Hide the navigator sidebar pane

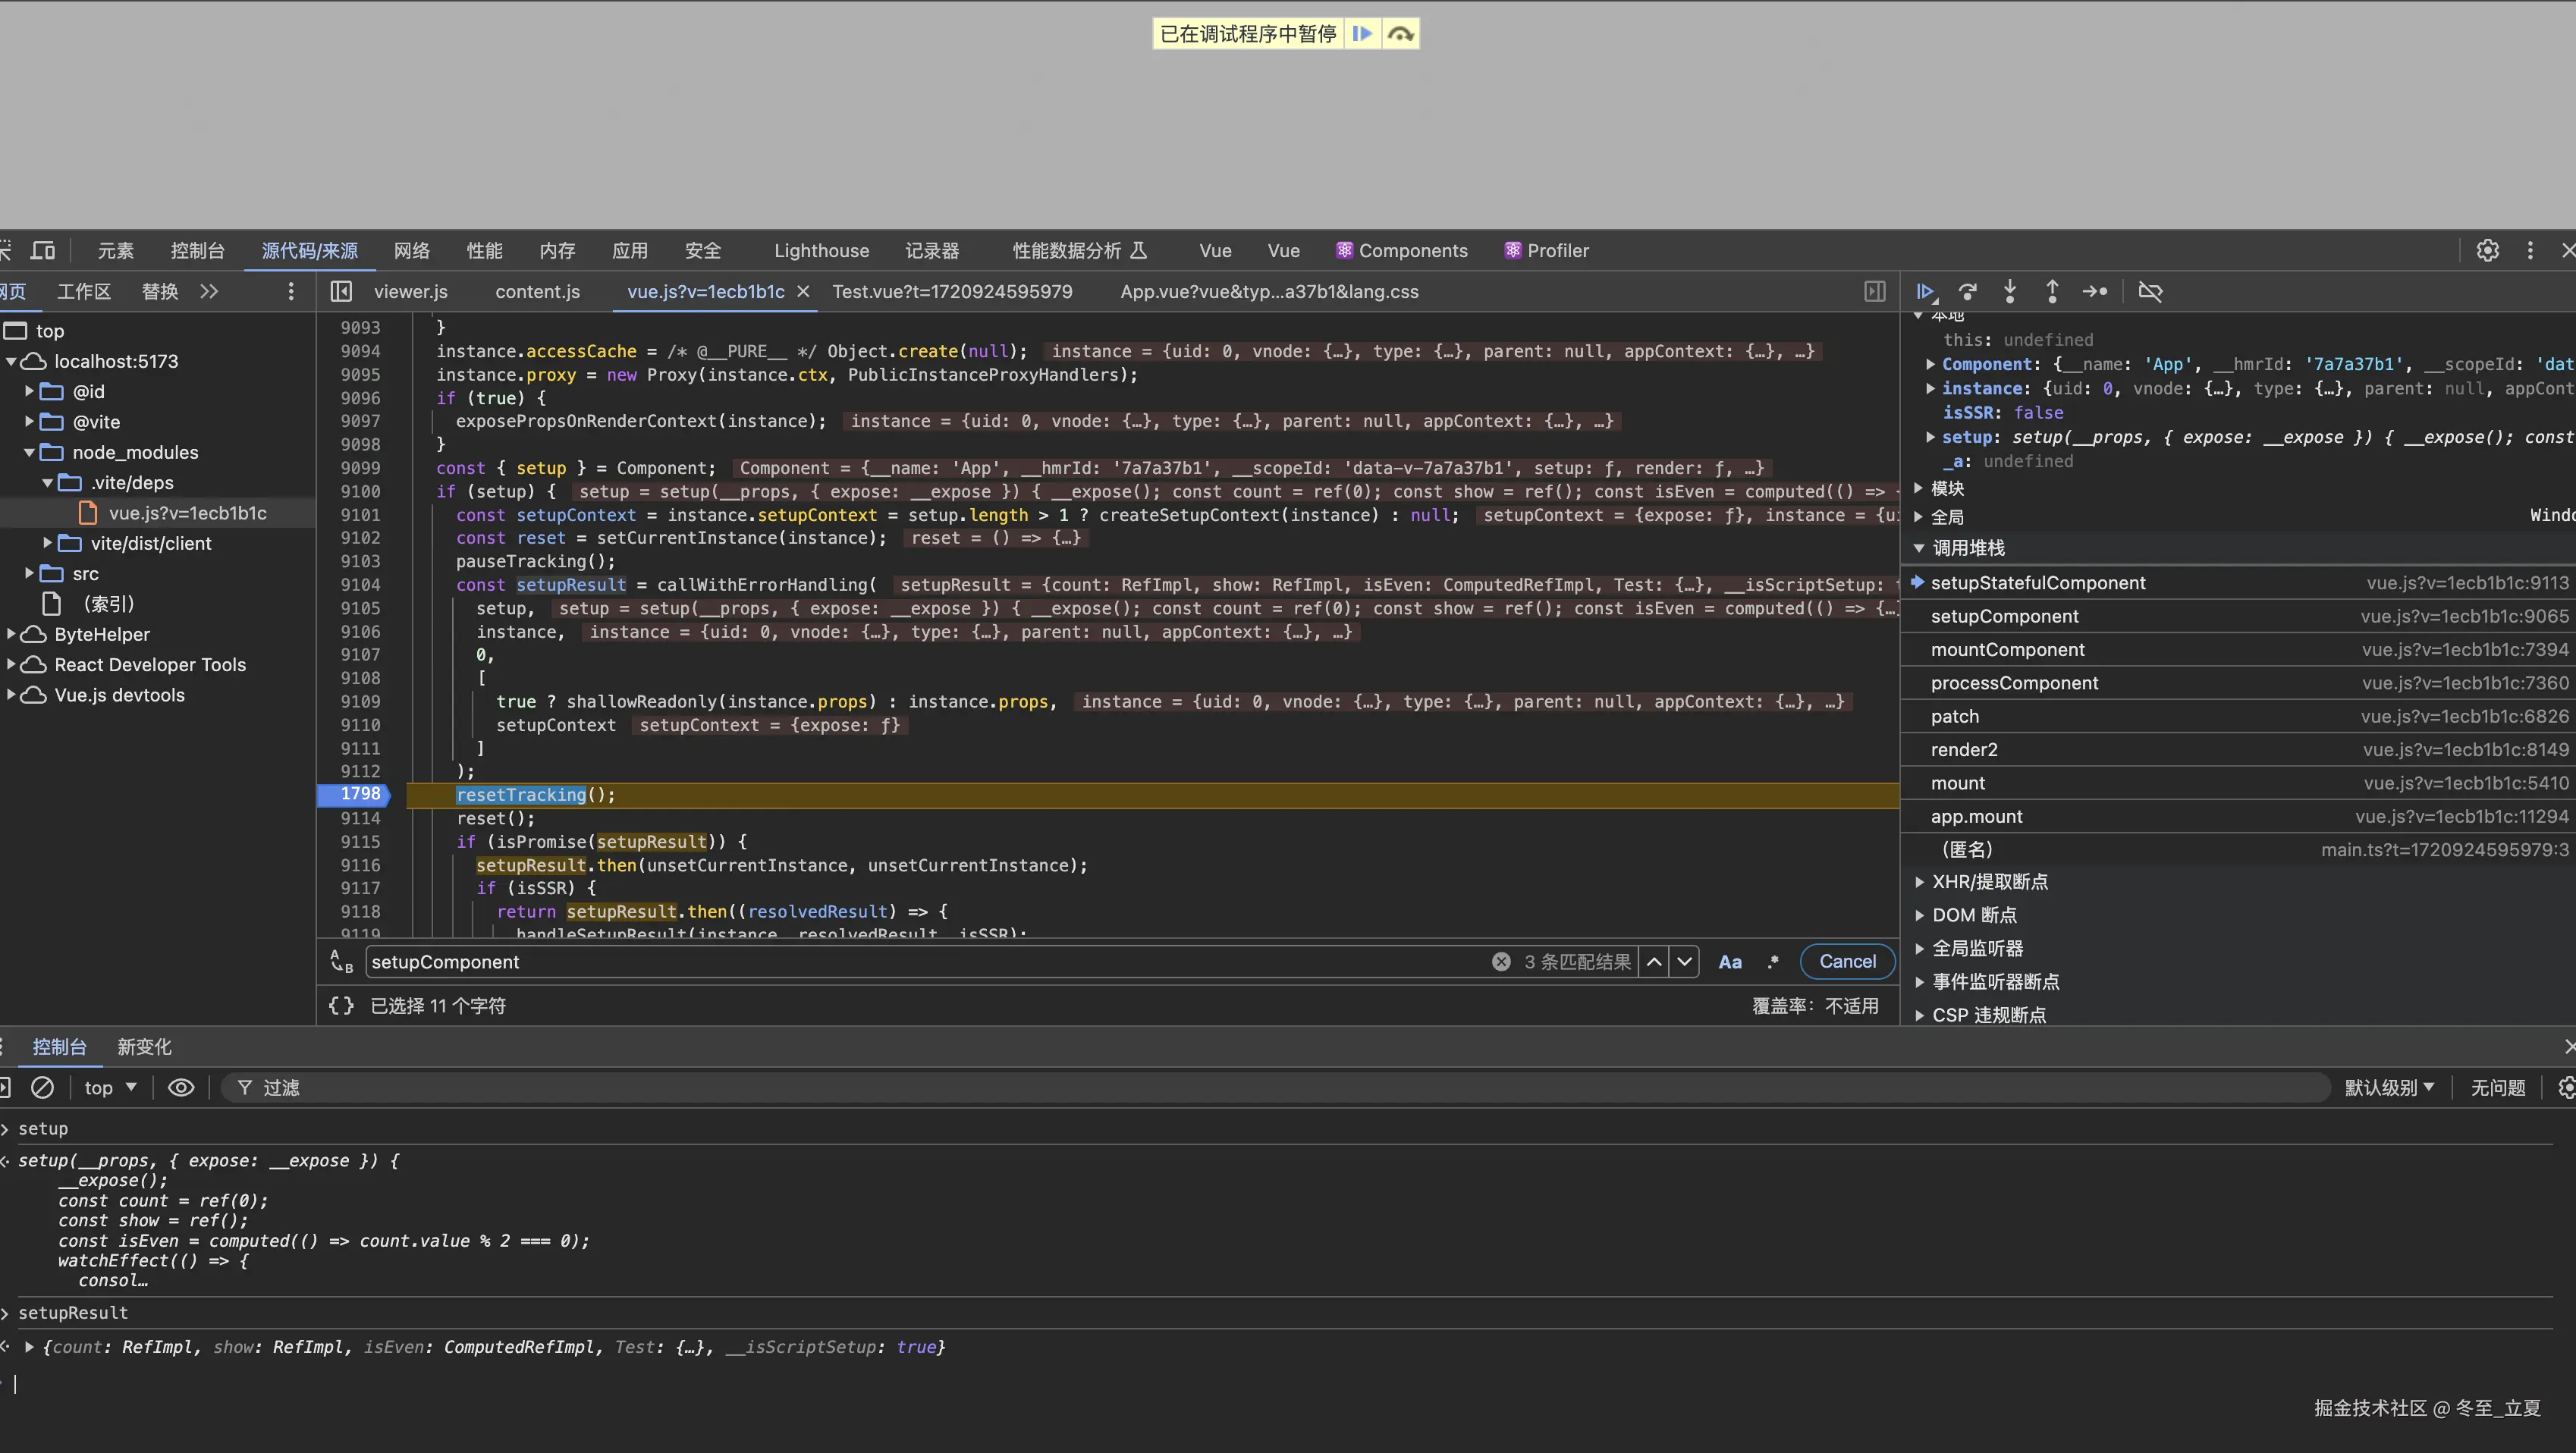point(341,292)
